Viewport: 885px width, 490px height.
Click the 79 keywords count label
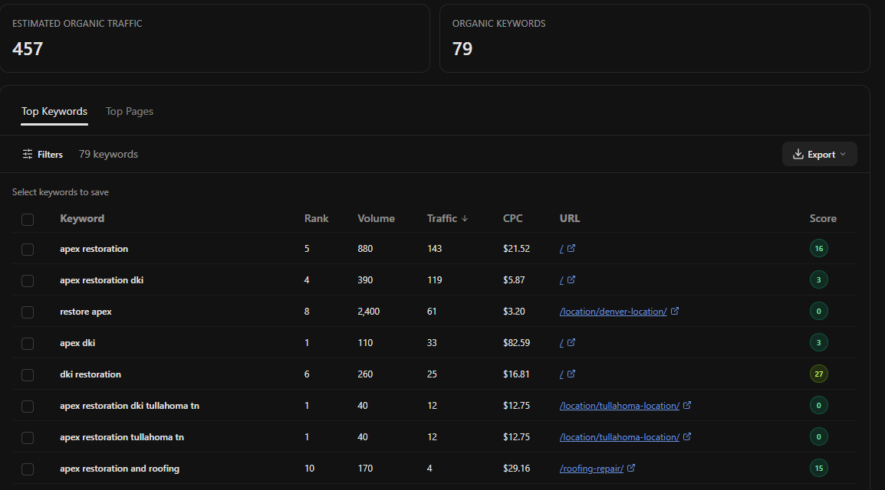tap(108, 155)
